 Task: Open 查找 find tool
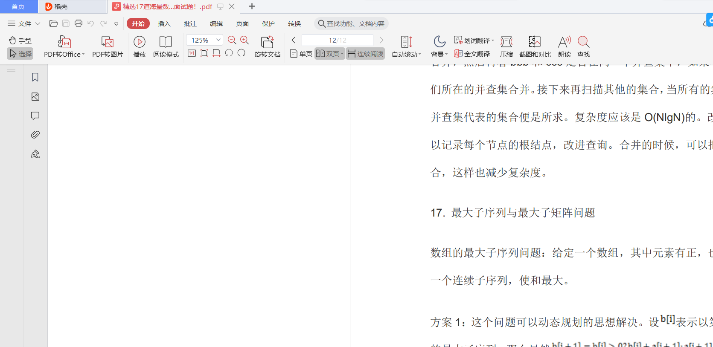coord(584,47)
